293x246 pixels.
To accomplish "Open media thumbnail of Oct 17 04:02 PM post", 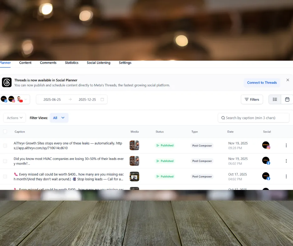I will (134, 176).
